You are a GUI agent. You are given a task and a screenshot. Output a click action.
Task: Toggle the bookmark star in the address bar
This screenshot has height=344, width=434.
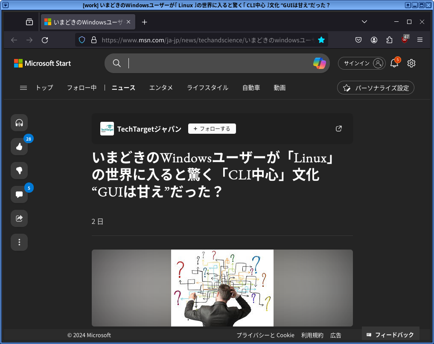tap(321, 40)
